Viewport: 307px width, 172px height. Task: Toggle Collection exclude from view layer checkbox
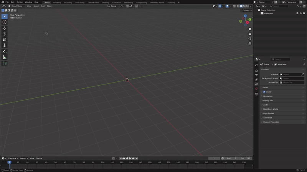click(x=297, y=13)
